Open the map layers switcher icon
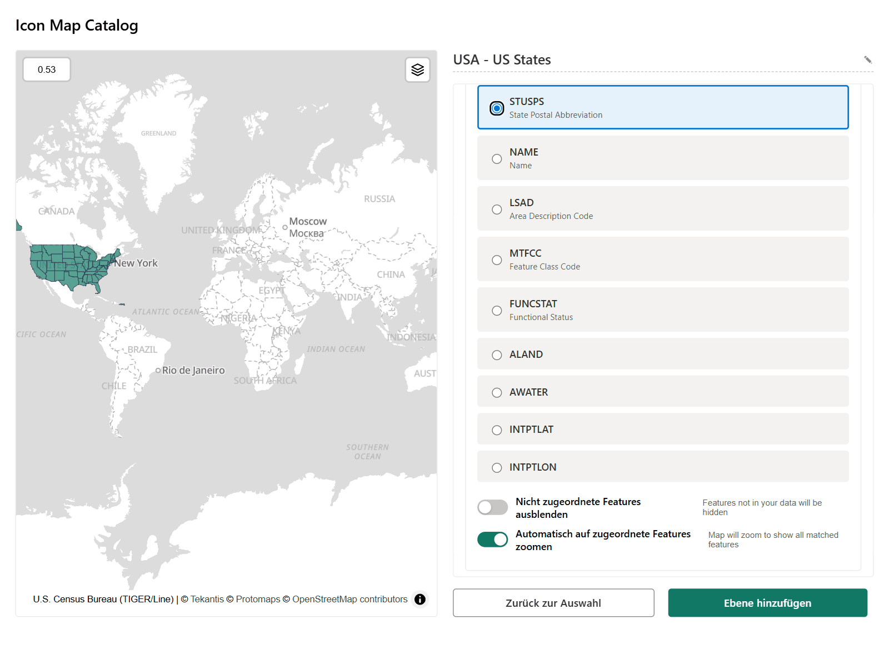 [418, 69]
